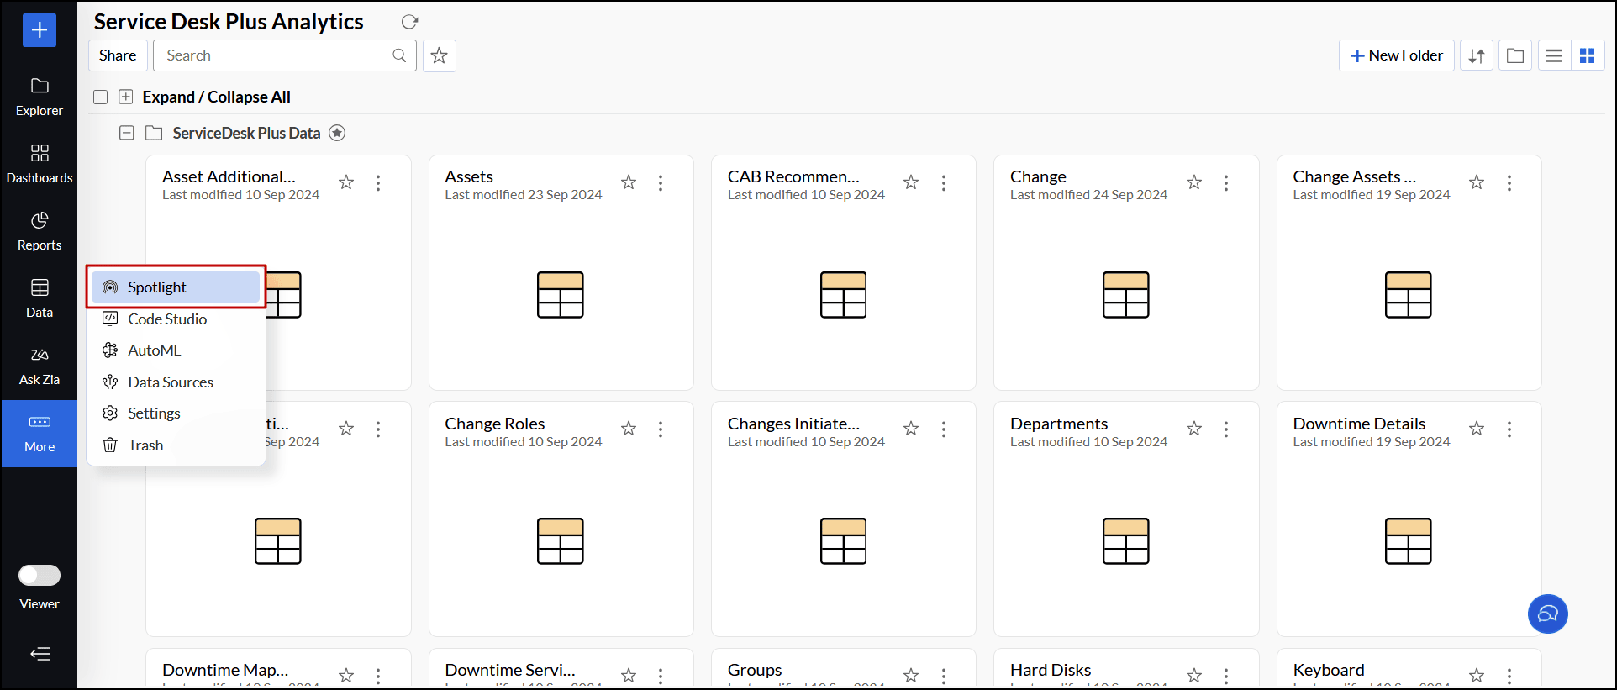Viewport: 1617px width, 690px height.
Task: Click the Share button
Action: (x=118, y=55)
